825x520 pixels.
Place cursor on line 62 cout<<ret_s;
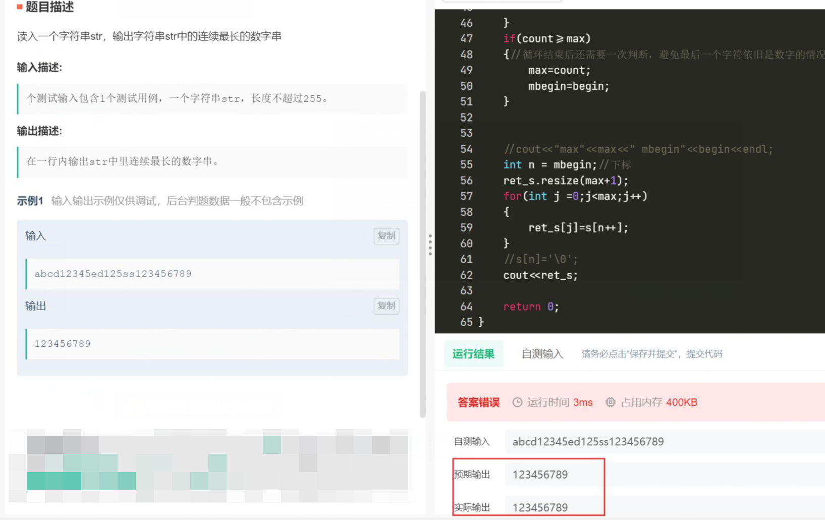[540, 275]
